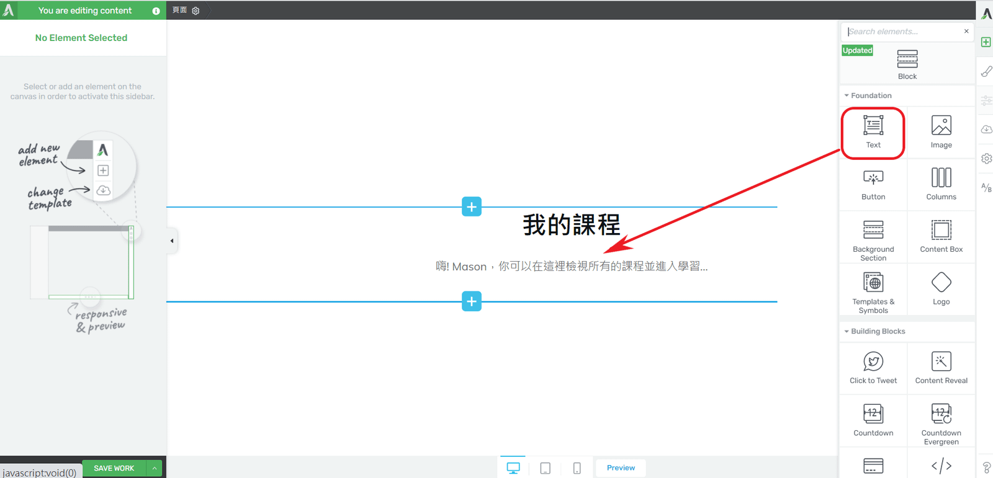The height and width of the screenshot is (478, 993).
Task: Click the info icon beside editing content
Action: tap(156, 11)
